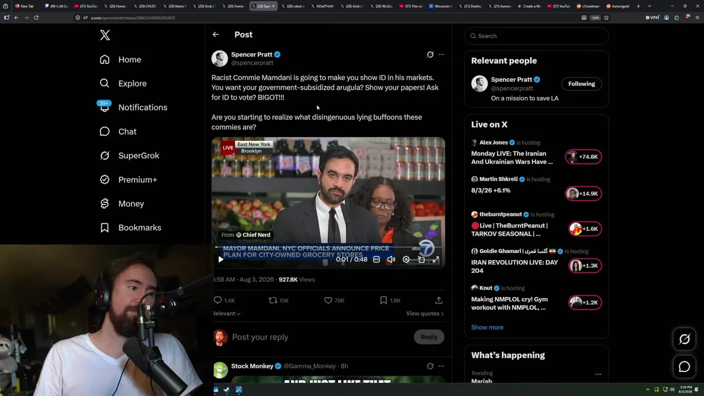Open more options on Stock Monkey's reply
Image resolution: width=704 pixels, height=396 pixels.
tap(441, 366)
